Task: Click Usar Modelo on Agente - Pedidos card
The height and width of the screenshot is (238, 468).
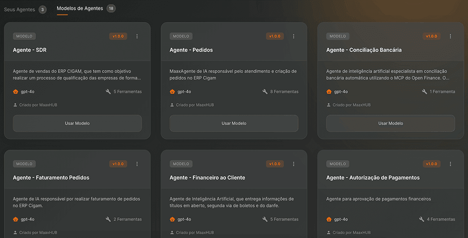Action: pyautogui.click(x=234, y=123)
